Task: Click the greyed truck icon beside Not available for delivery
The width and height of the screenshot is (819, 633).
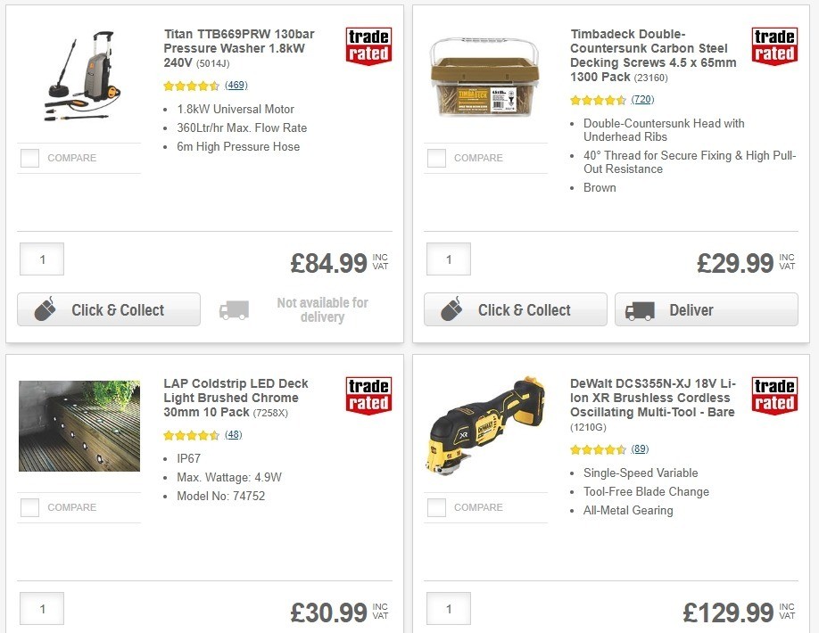Action: (233, 310)
